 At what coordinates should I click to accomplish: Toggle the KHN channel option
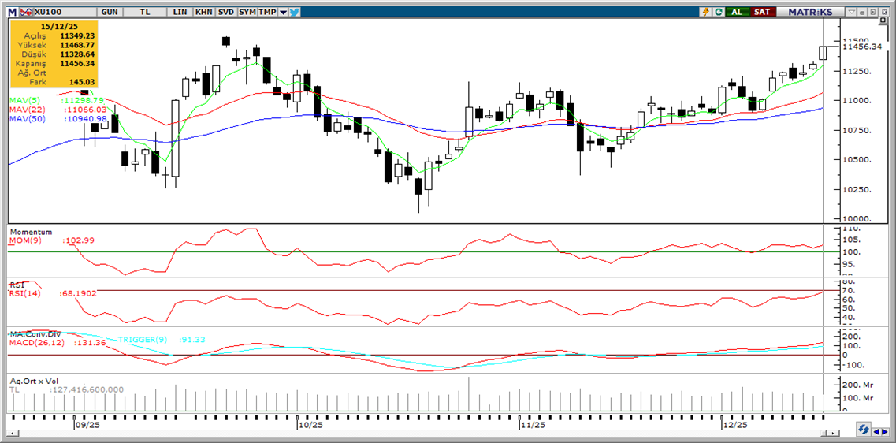tap(203, 12)
